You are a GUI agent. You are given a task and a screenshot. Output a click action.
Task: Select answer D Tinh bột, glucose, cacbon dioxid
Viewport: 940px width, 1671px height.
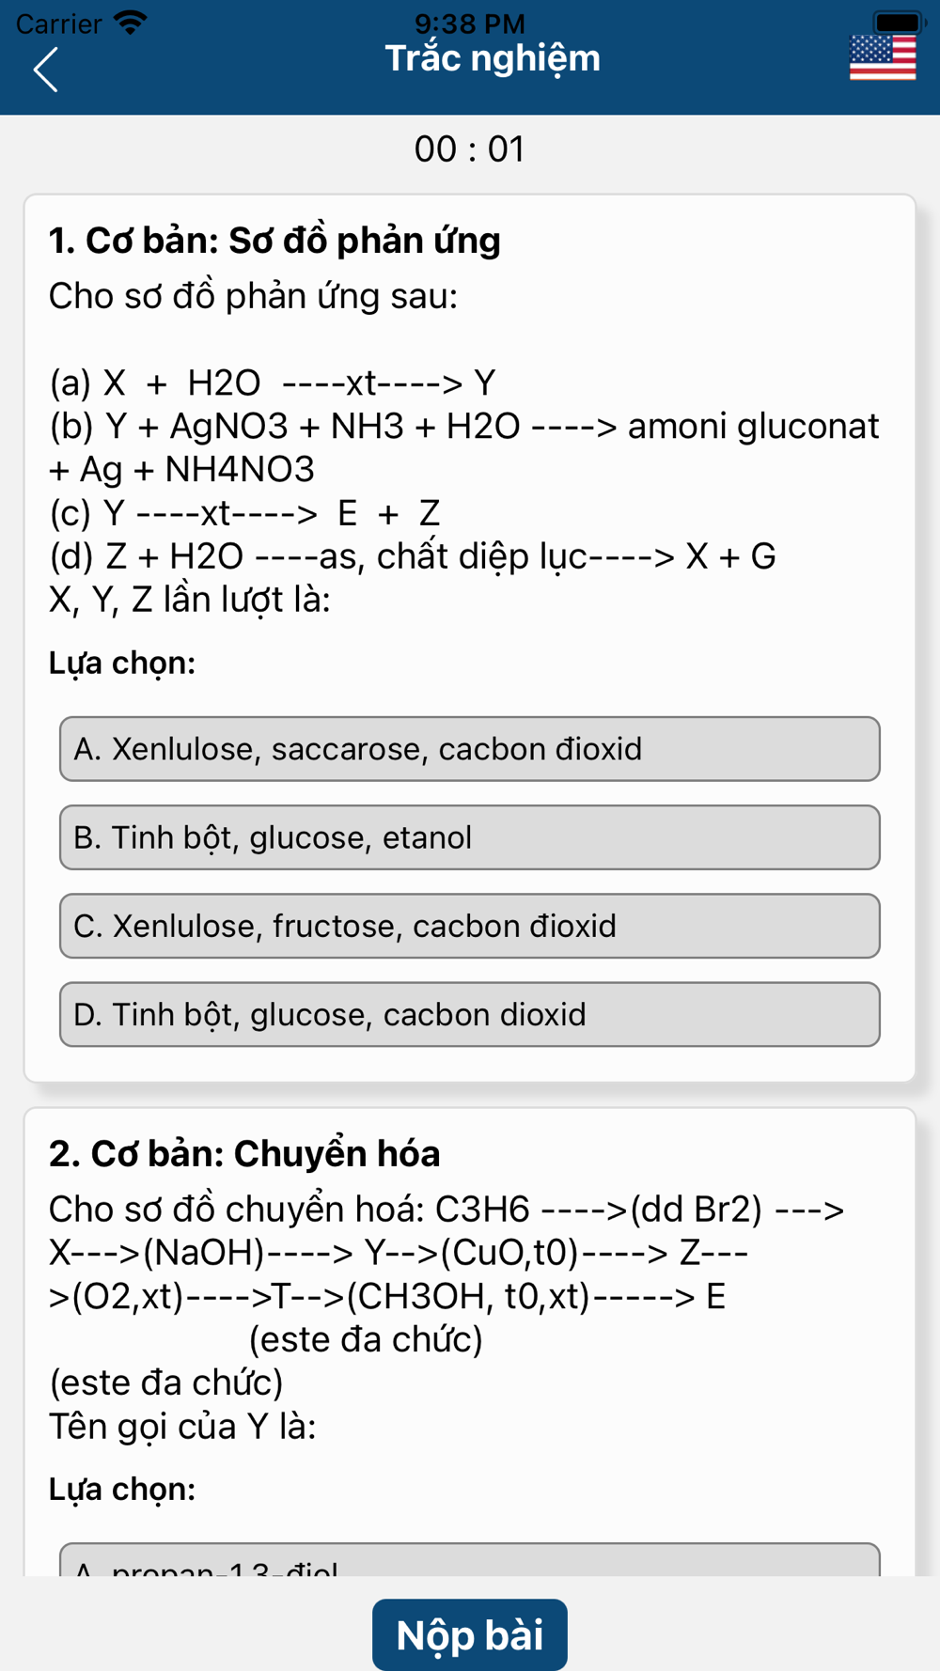pos(470,1014)
